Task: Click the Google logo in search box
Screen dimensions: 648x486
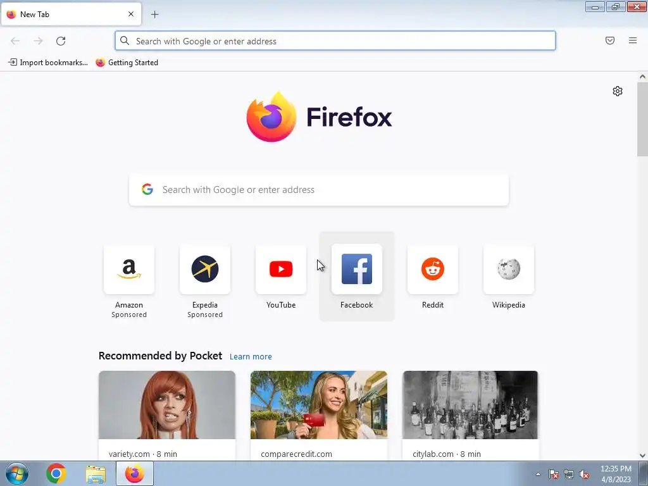Action: point(147,189)
